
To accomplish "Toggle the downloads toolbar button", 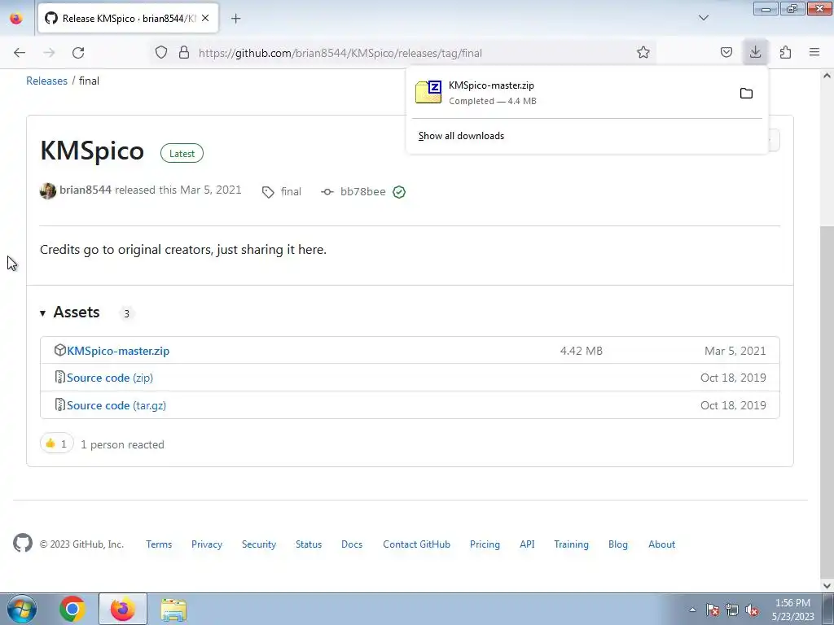I will point(755,52).
